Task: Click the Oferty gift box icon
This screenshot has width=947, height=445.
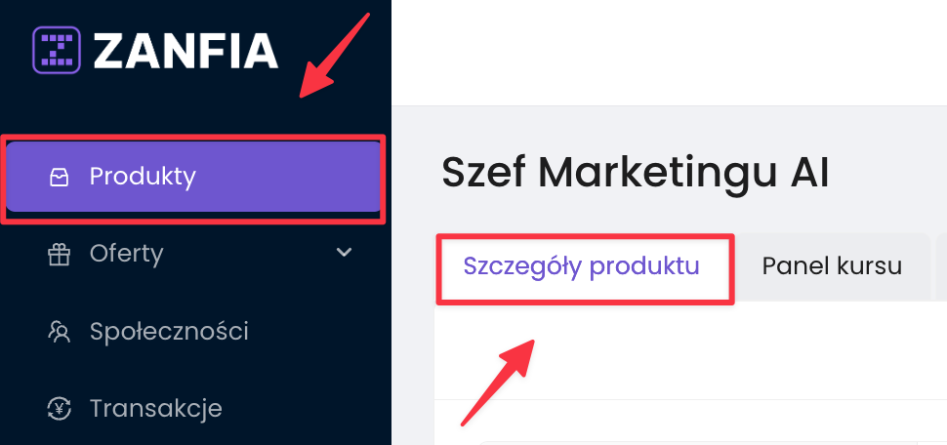Action: [x=59, y=255]
